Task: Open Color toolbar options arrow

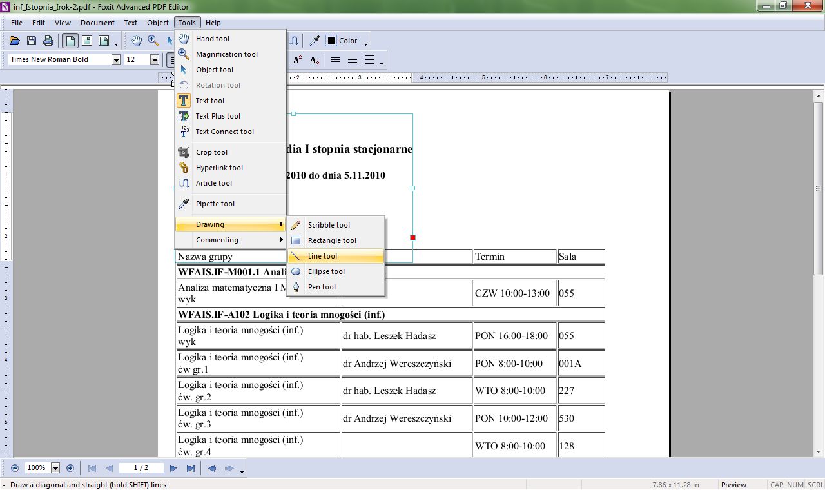Action: 366,44
